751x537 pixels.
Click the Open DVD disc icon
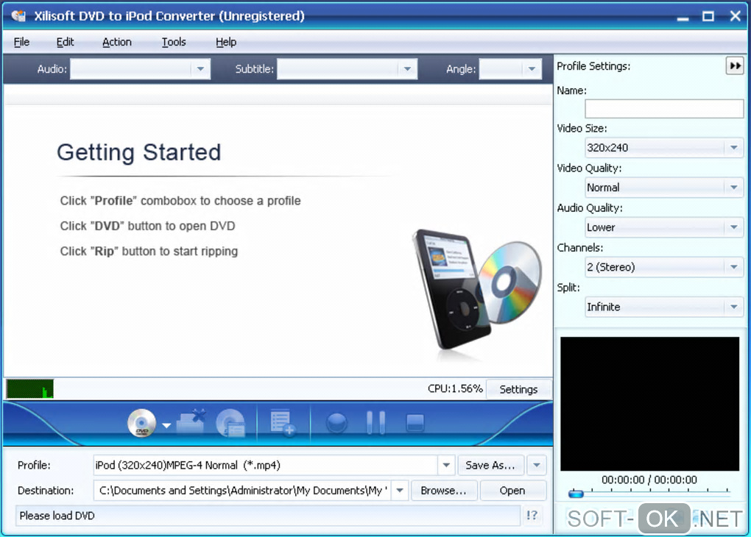[x=141, y=422]
